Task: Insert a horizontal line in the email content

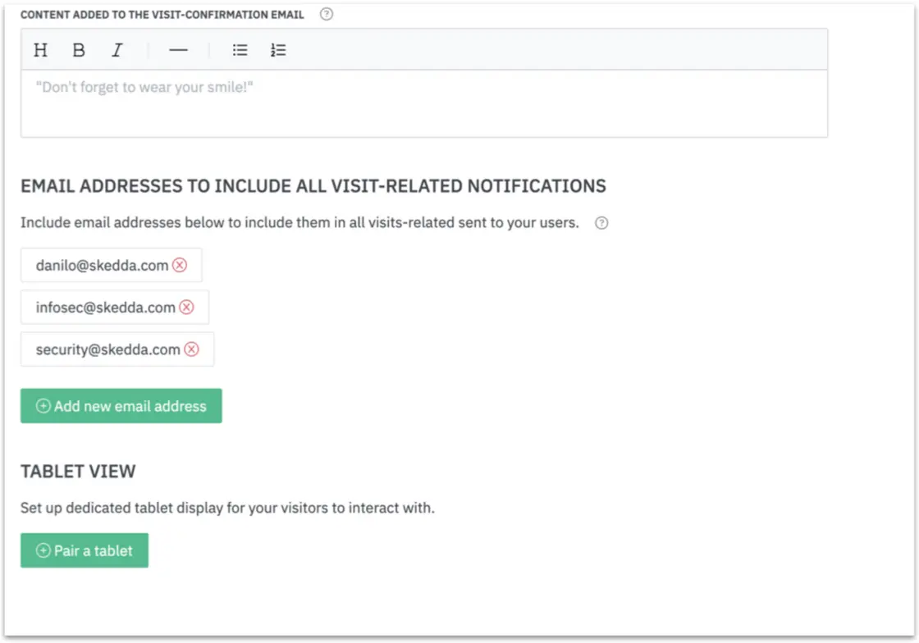Action: tap(177, 50)
